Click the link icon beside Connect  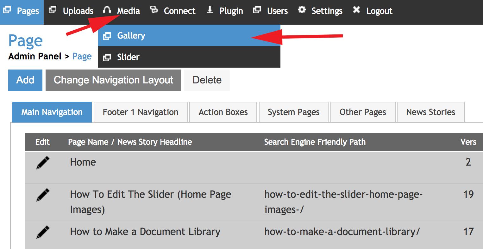[154, 10]
